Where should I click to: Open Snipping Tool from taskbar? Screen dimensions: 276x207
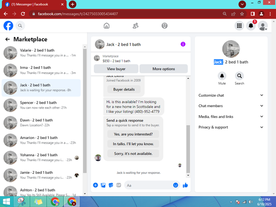pyautogui.click(x=22, y=201)
